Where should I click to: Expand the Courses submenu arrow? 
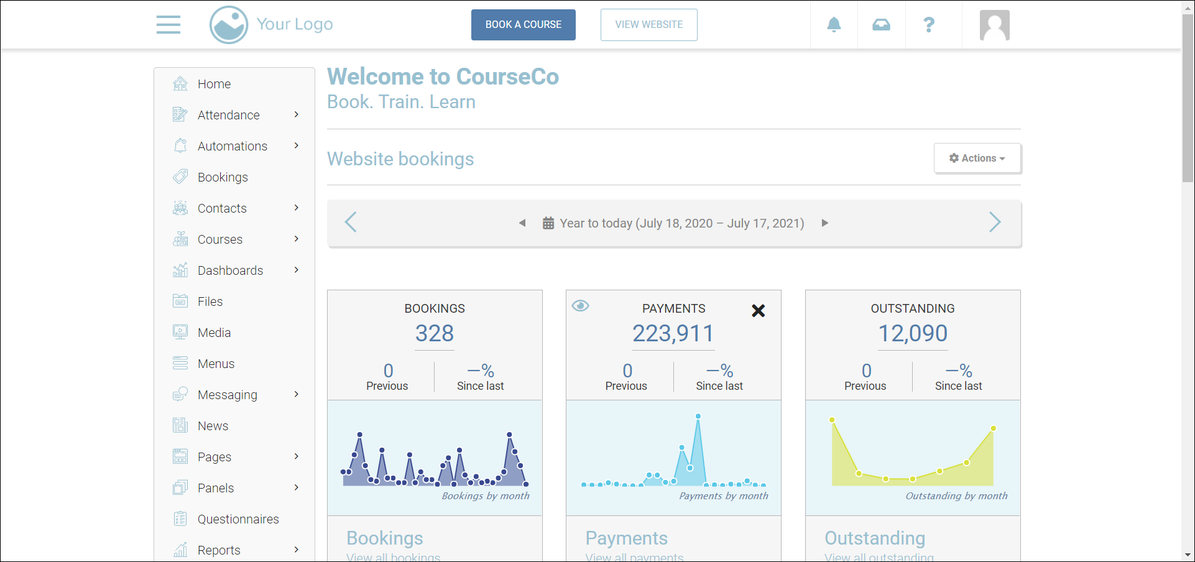click(x=296, y=239)
